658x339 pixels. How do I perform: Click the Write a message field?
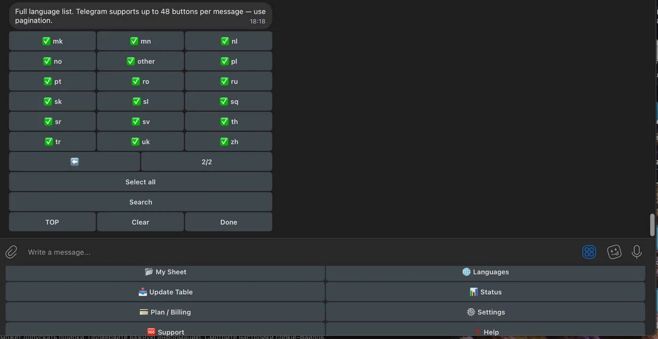188,252
